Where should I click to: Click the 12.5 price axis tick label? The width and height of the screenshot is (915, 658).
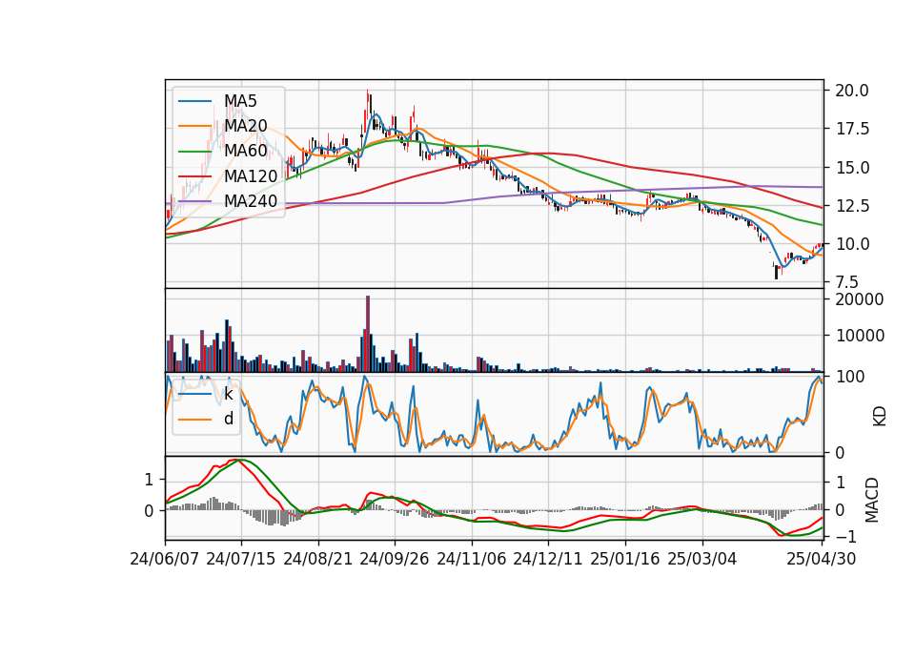pos(852,206)
